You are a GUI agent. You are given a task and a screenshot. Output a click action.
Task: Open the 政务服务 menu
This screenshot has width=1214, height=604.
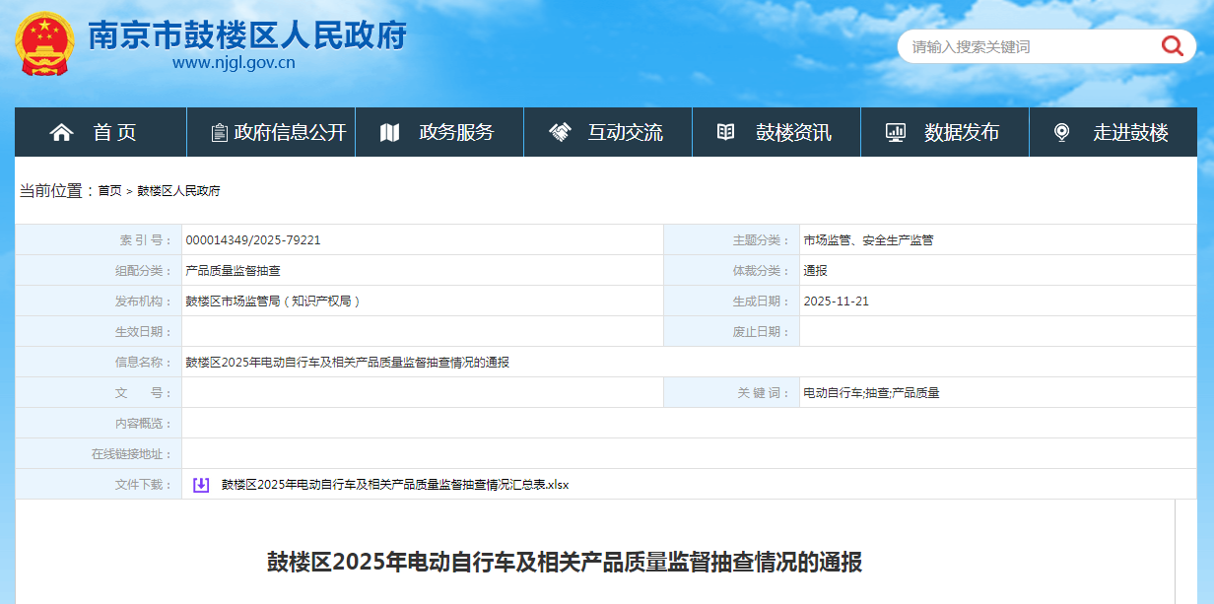tap(456, 132)
